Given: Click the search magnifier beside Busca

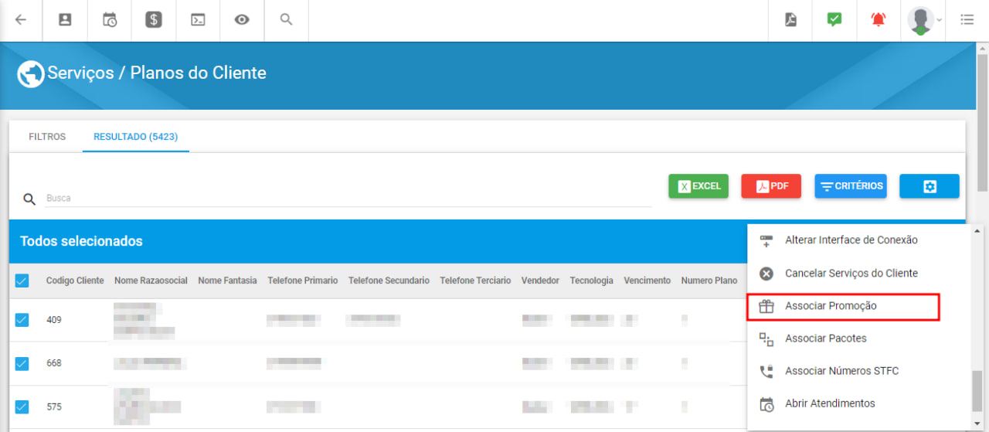Looking at the screenshot, I should pos(29,199).
